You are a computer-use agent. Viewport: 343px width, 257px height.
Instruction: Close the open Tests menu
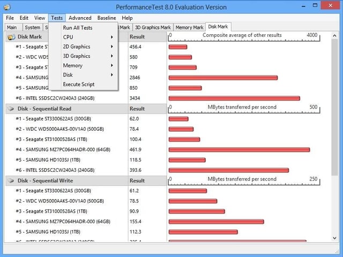57,18
